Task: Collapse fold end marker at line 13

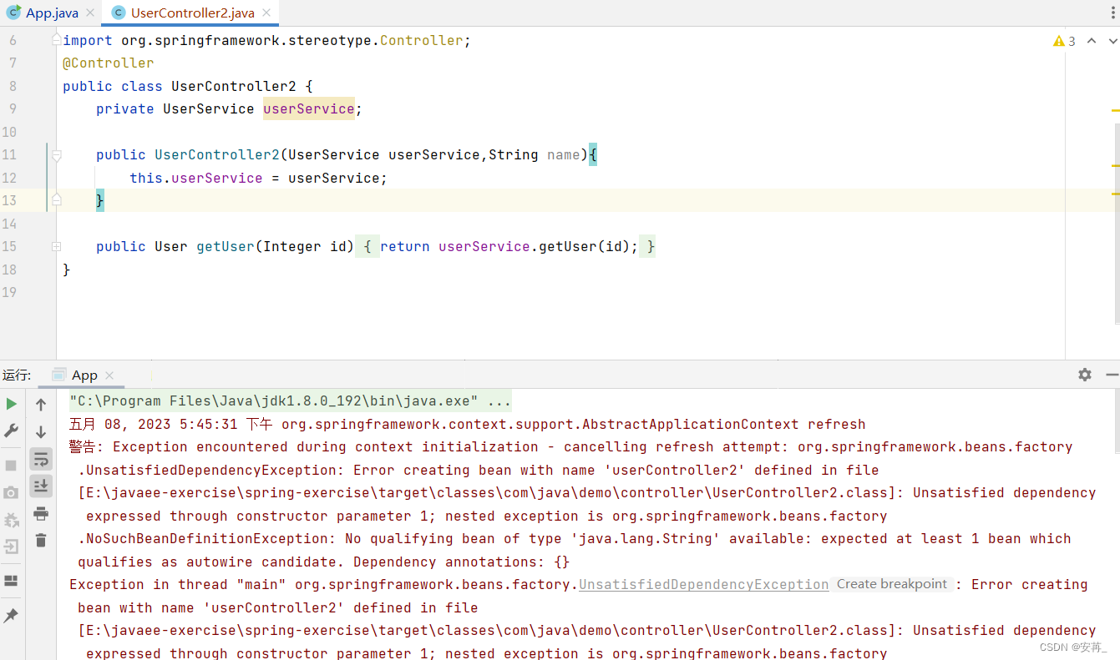Action: click(56, 200)
